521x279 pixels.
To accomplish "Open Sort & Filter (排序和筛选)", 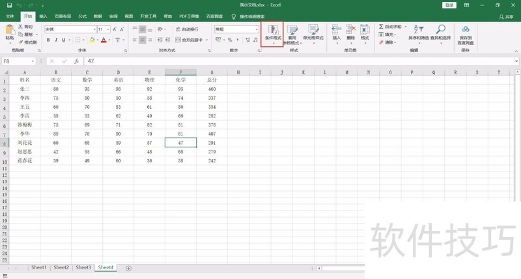I will 419,33.
